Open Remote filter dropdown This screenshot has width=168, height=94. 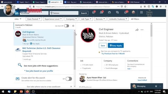point(100,19)
